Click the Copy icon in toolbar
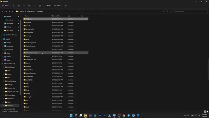This screenshot has height=118, width=209. (x=19, y=6)
